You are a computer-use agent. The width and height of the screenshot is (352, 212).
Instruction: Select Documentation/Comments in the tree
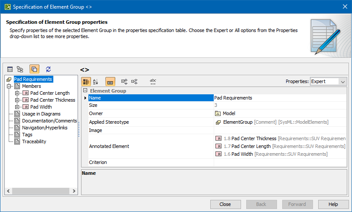(49, 121)
